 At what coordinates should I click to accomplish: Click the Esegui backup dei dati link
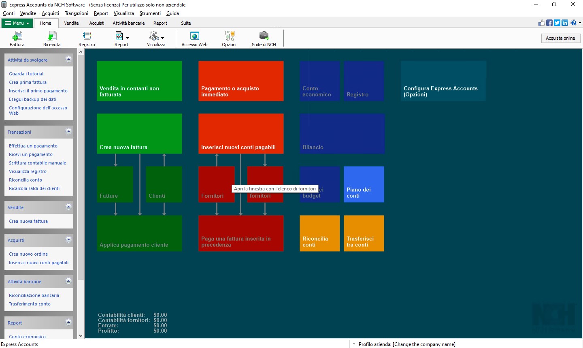point(33,99)
